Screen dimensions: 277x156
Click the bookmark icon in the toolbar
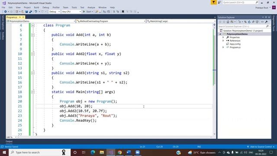pyautogui.click(x=123, y=12)
